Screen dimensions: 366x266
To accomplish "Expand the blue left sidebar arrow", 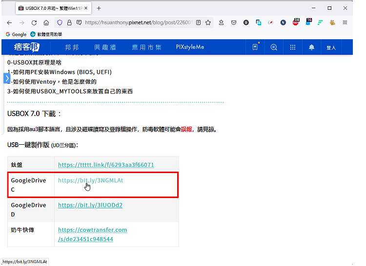I will (7, 78).
